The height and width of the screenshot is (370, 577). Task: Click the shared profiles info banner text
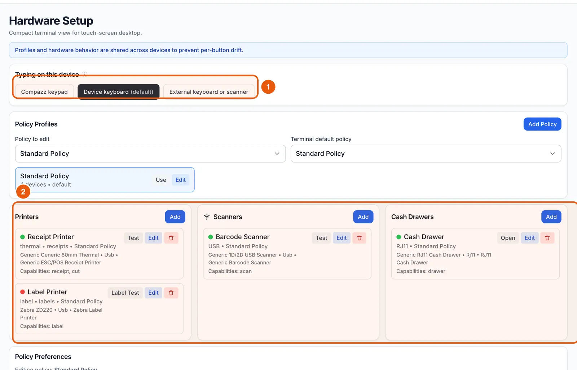pos(129,50)
